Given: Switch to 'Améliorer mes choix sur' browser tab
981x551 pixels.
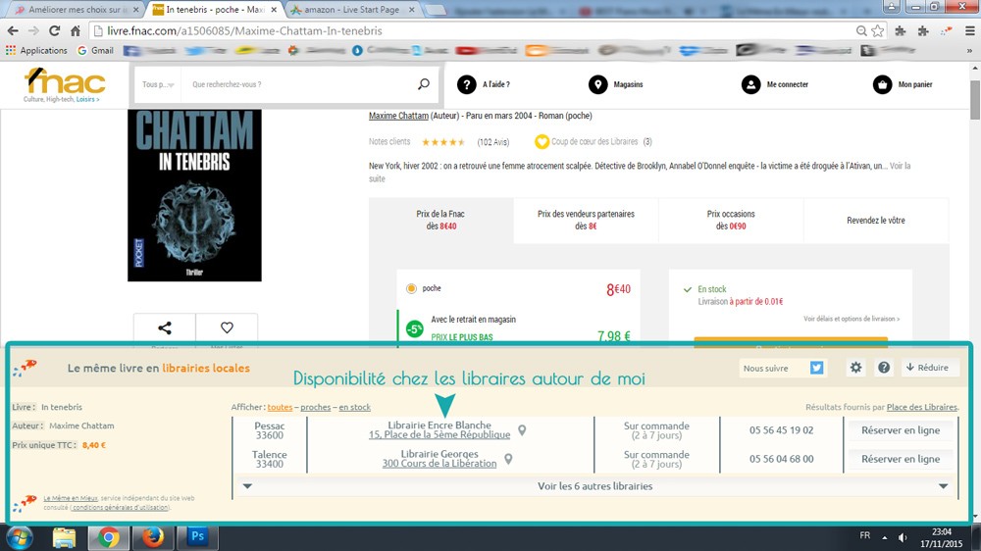Looking at the screenshot, I should (x=77, y=10).
